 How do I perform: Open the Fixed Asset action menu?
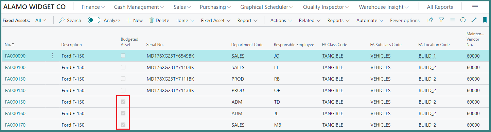click(x=216, y=20)
